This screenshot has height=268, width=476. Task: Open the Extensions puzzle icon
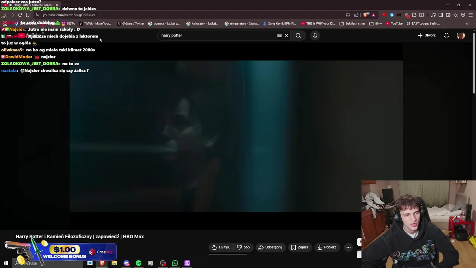(x=414, y=15)
